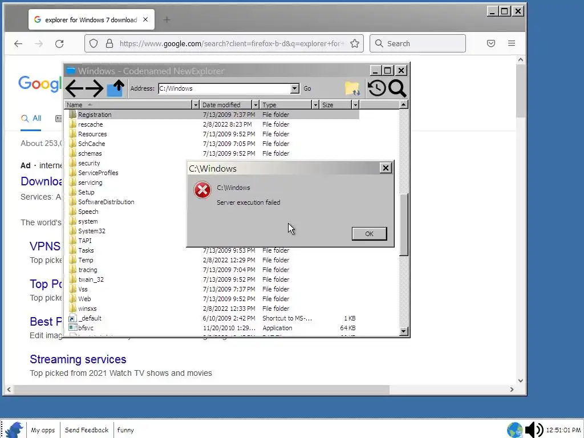Select the Temp folder
This screenshot has width=584, height=438.
coord(86,260)
